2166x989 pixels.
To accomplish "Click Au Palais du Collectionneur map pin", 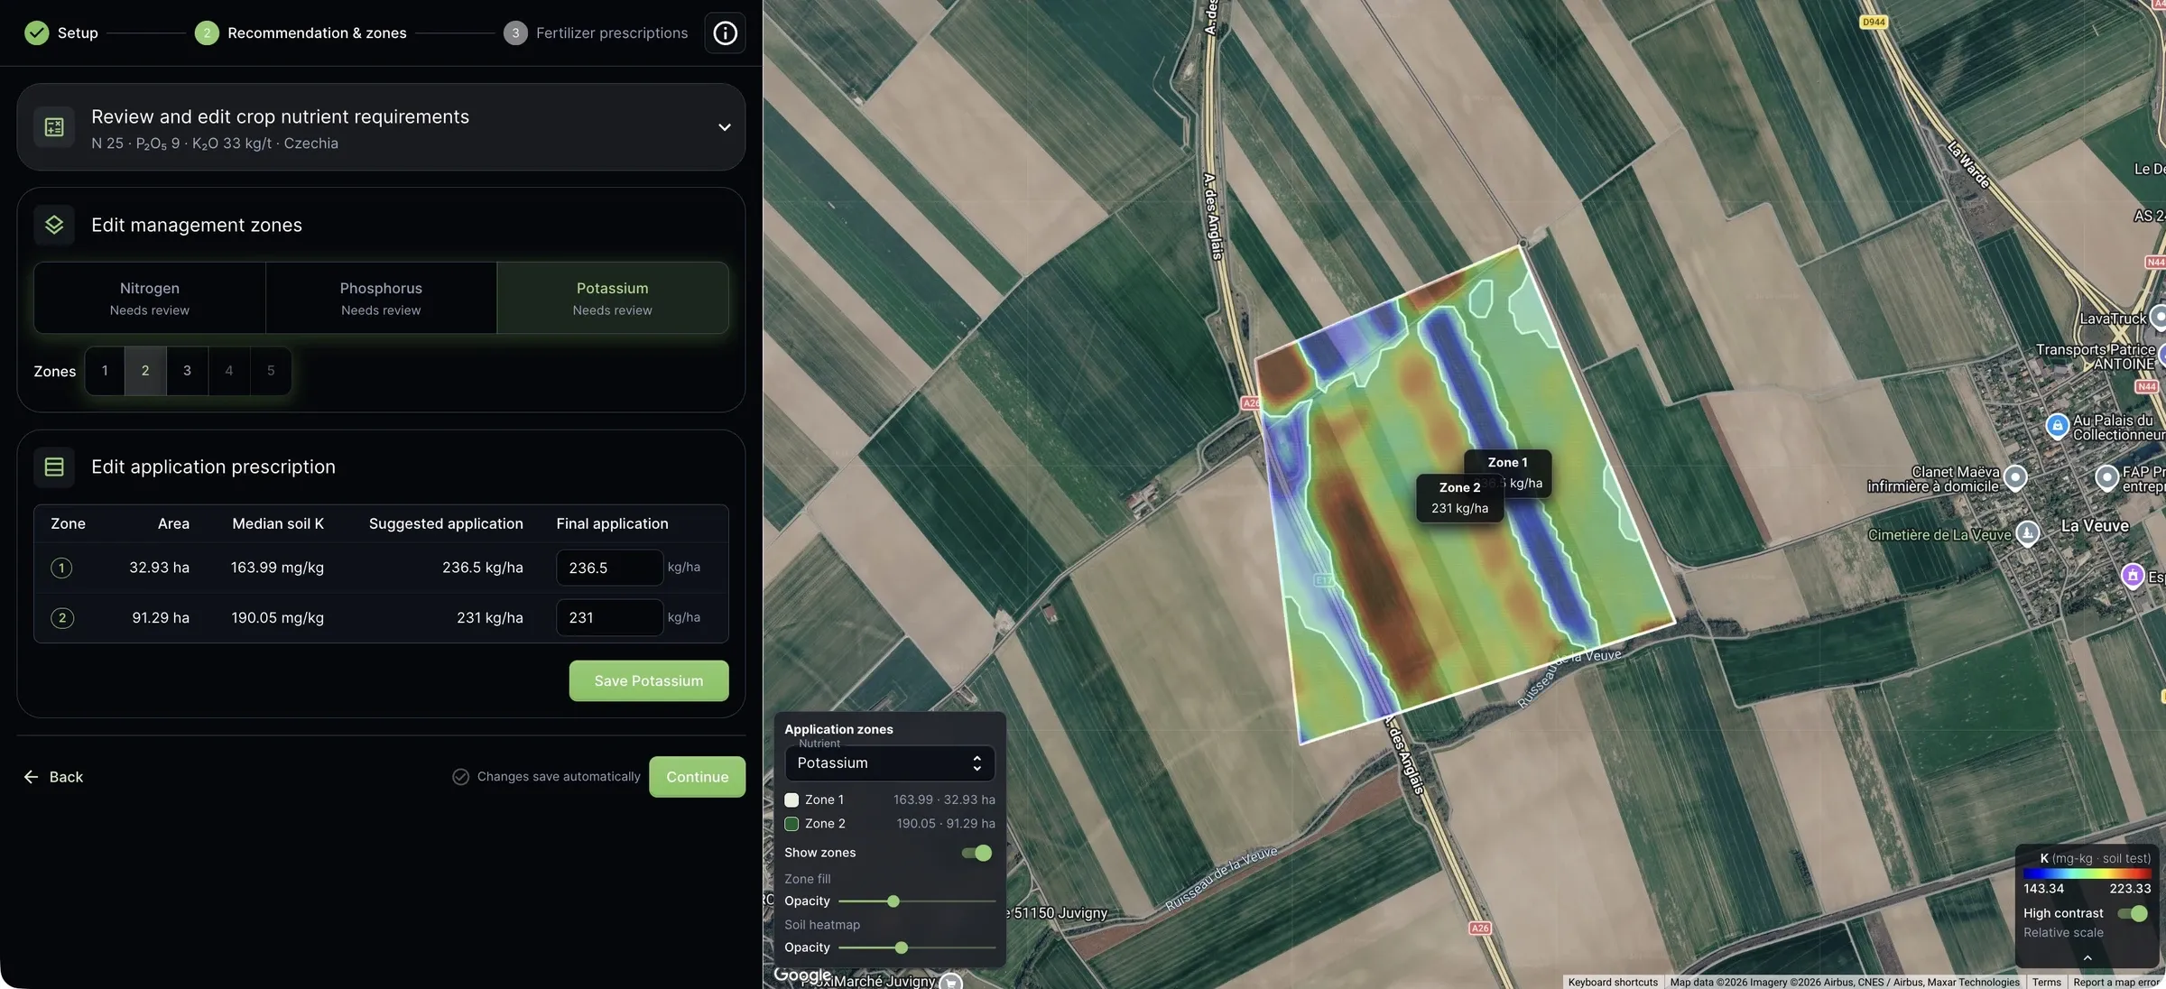I will [x=2057, y=425].
